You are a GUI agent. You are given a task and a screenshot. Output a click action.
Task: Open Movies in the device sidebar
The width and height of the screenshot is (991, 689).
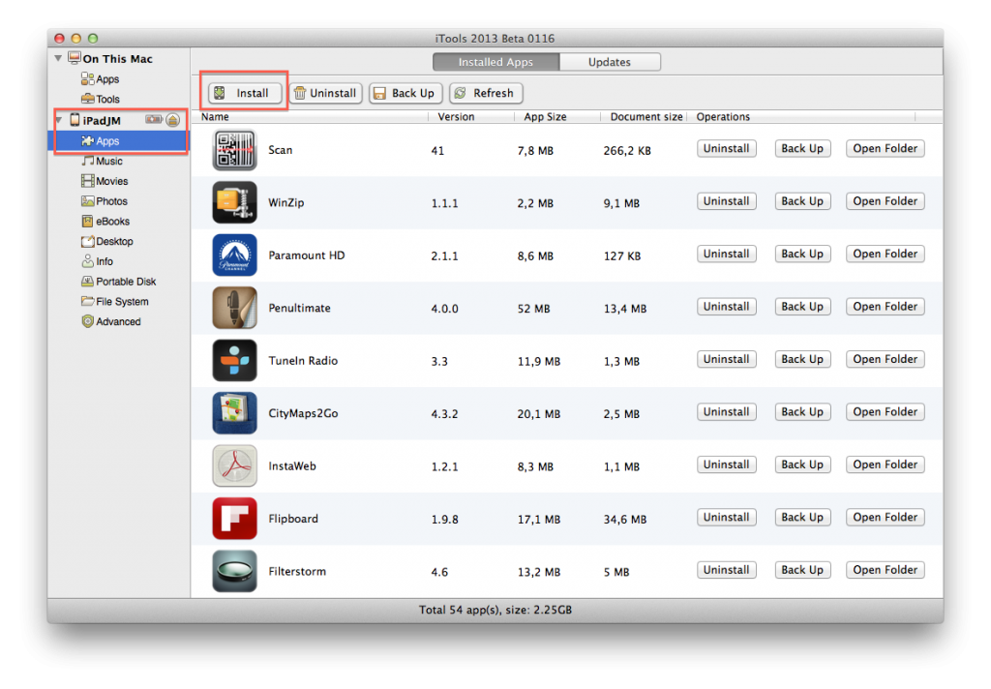point(105,181)
